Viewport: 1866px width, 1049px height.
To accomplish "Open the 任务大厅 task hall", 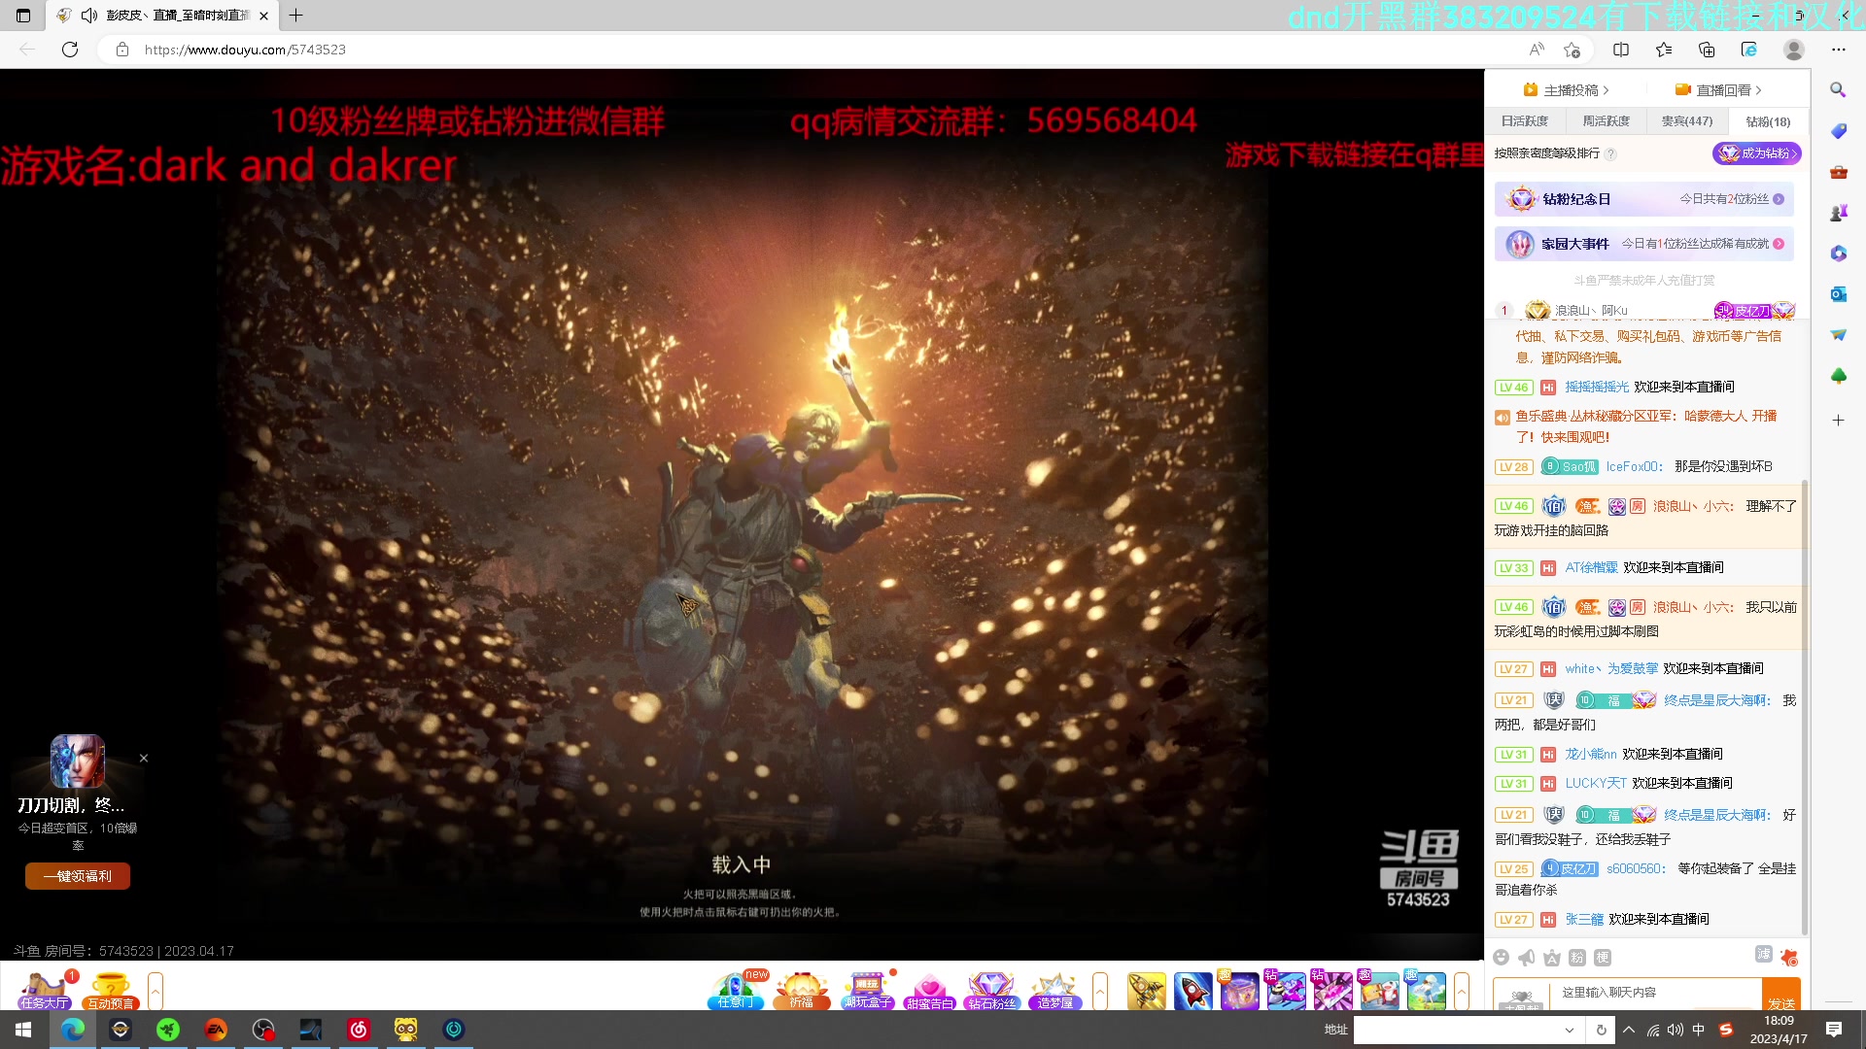I will click(45, 992).
